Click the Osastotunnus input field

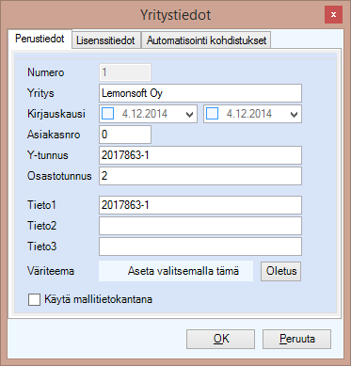pos(200,176)
